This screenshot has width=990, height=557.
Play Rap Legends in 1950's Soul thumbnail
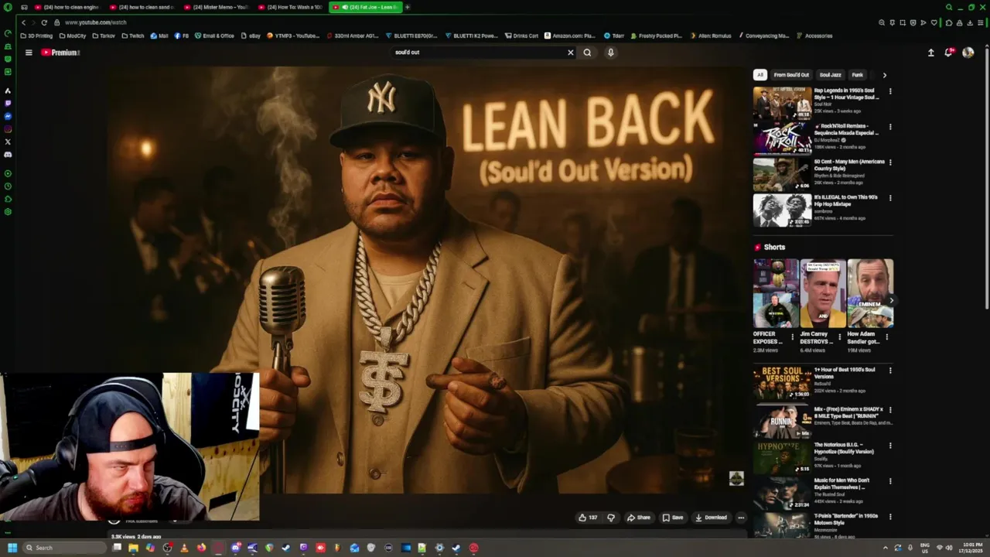pos(783,103)
